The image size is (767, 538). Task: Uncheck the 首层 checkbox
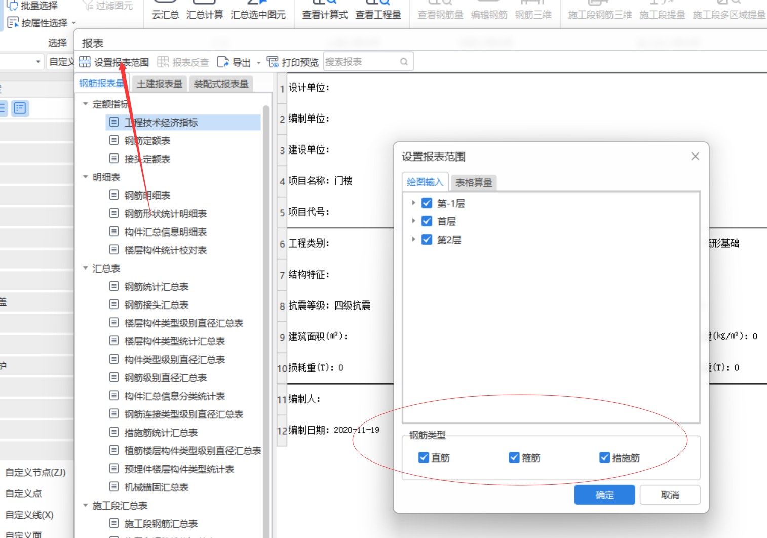coord(427,221)
